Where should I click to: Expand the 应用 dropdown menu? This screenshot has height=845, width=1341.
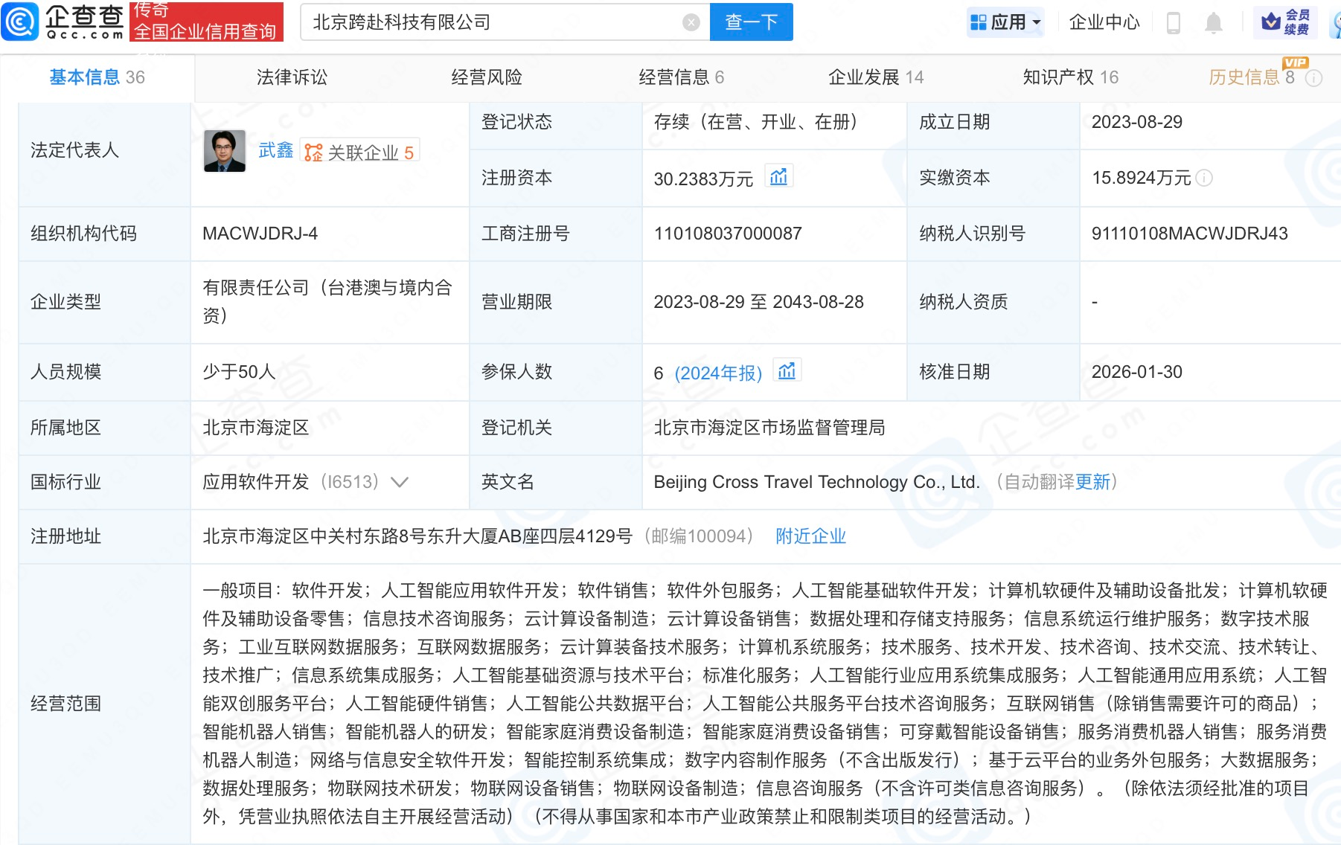(x=1006, y=22)
